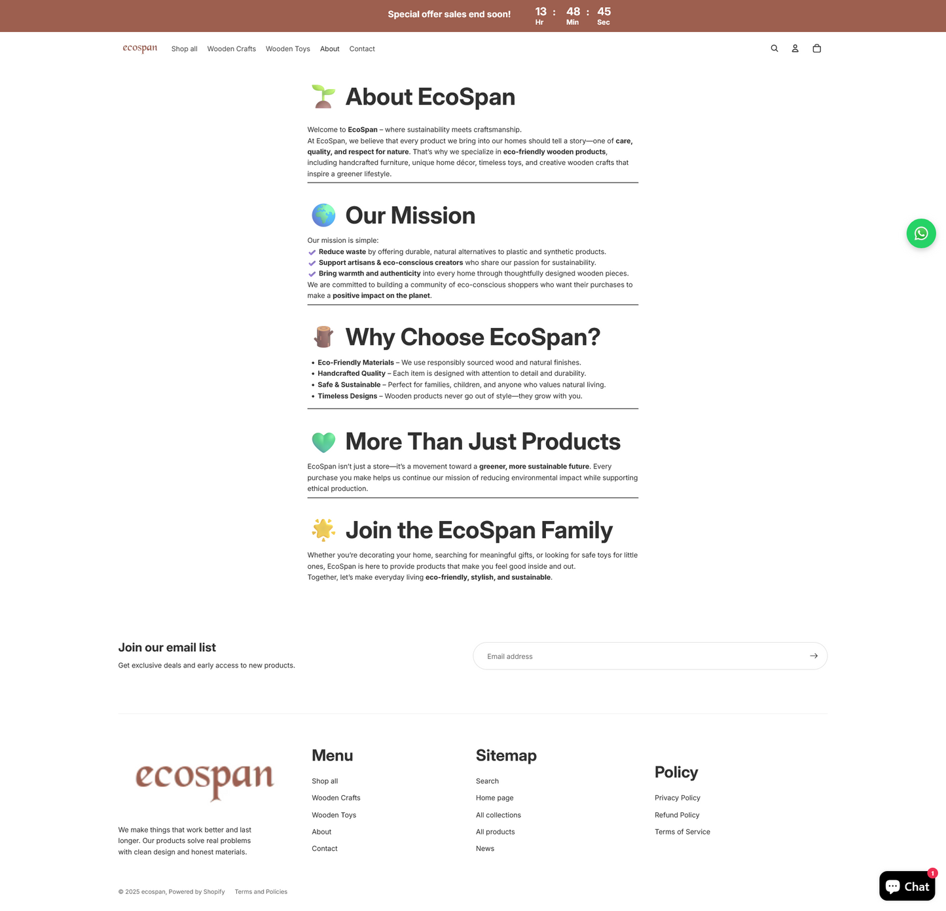
Task: Open the Terms of Service
Action: coord(682,831)
